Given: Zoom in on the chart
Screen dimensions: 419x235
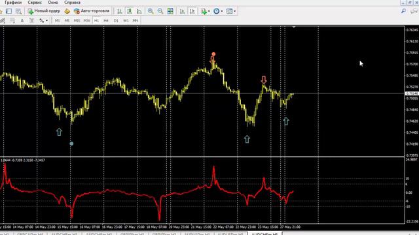Looking at the screenshot, I should tap(151, 11).
